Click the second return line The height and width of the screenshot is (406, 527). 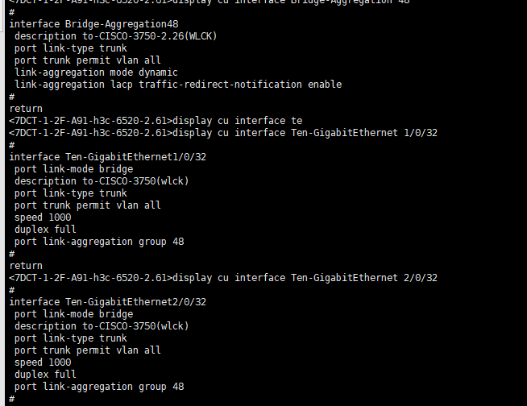click(26, 266)
